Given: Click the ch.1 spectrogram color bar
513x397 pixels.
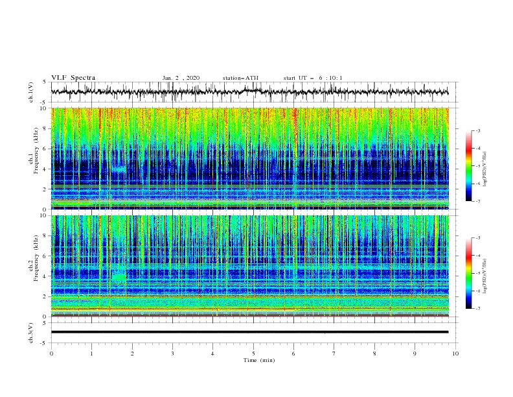Looking at the screenshot, I should click(469, 166).
